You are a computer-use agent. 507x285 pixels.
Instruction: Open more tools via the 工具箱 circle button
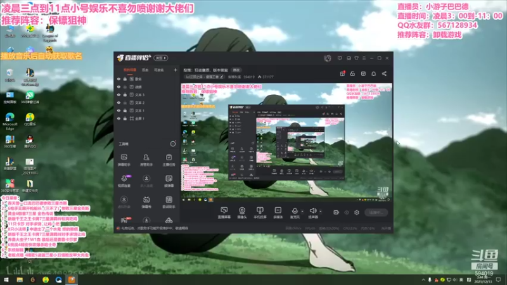173,144
